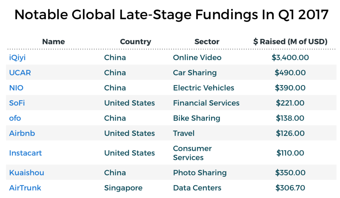Follow the Kuaishou link
Screen dimensions: 340x198
tap(27, 173)
